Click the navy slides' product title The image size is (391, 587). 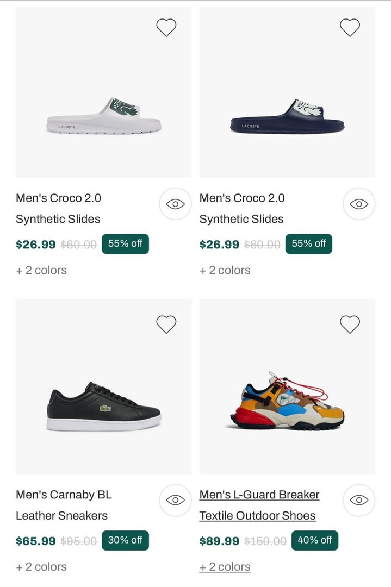(x=242, y=208)
